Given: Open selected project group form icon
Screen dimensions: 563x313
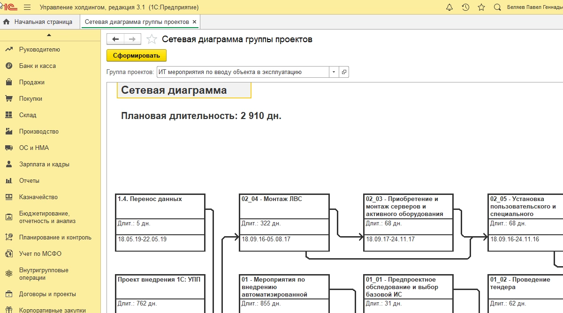Looking at the screenshot, I should pyautogui.click(x=344, y=72).
